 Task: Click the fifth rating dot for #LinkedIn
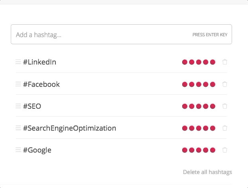coord(213,62)
